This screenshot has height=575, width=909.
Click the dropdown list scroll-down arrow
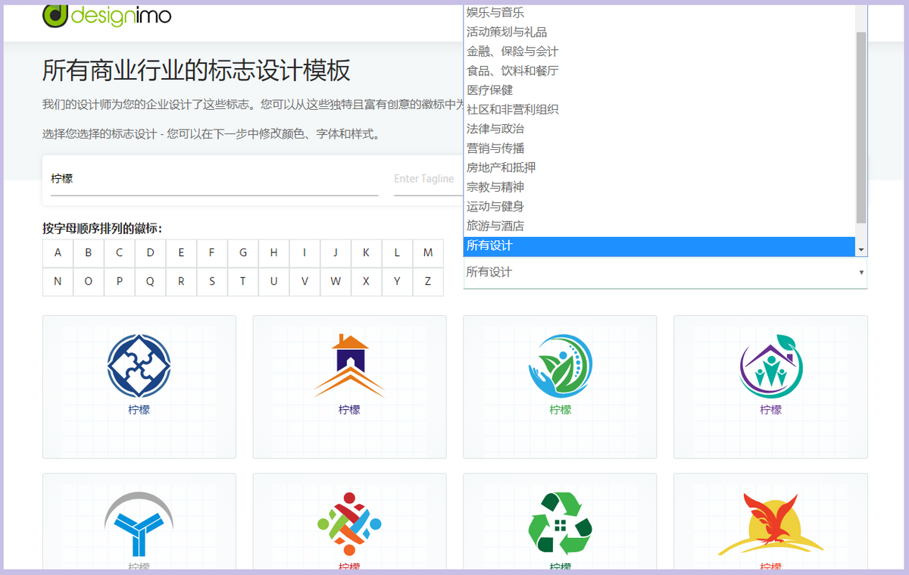pyautogui.click(x=861, y=249)
